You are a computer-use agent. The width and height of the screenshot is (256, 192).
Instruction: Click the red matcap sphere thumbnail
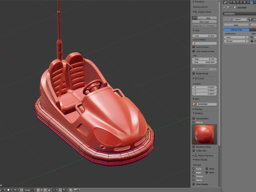point(204,134)
